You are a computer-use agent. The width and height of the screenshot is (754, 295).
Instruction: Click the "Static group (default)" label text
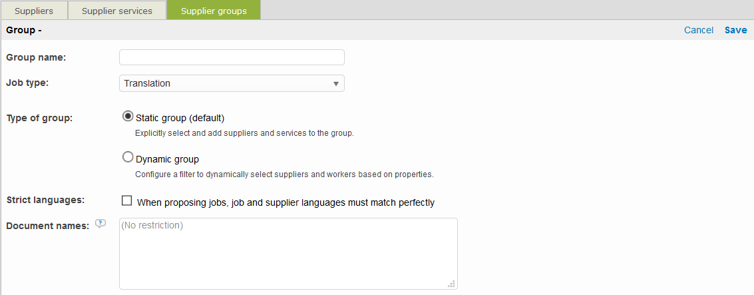click(x=180, y=119)
